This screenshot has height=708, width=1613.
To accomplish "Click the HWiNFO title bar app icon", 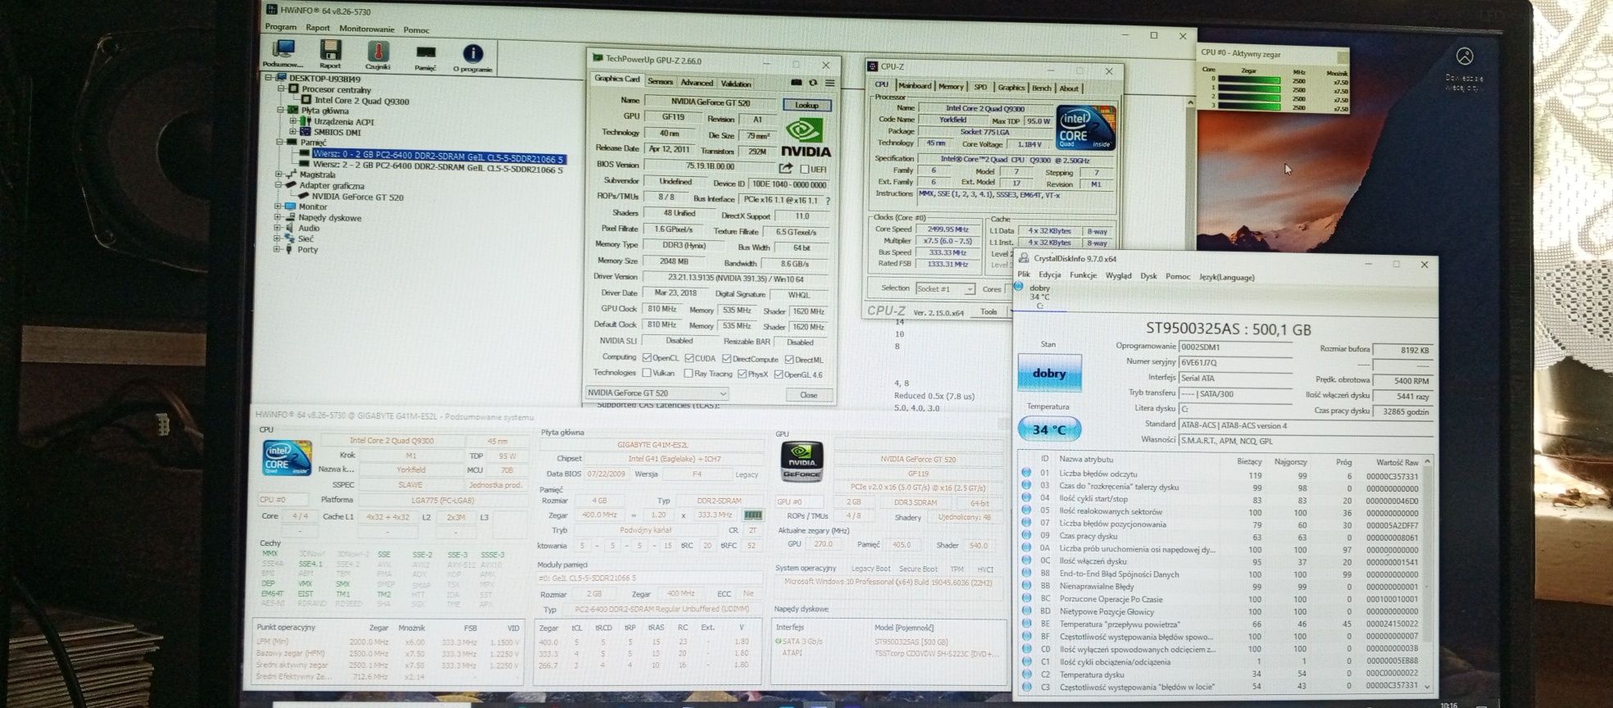I will (272, 10).
